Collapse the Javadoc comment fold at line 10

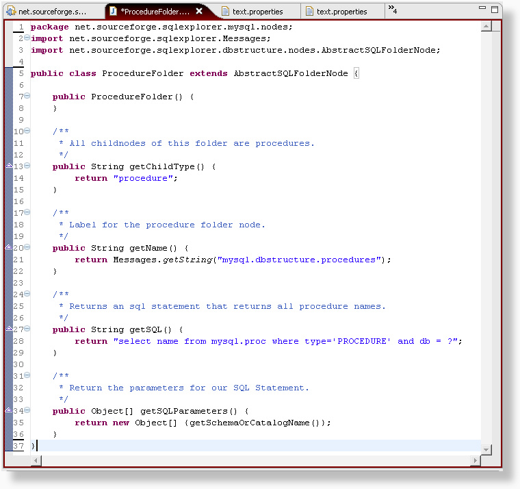[27, 130]
